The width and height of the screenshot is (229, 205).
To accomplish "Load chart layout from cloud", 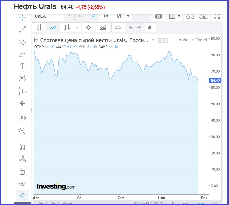I will [190, 17].
